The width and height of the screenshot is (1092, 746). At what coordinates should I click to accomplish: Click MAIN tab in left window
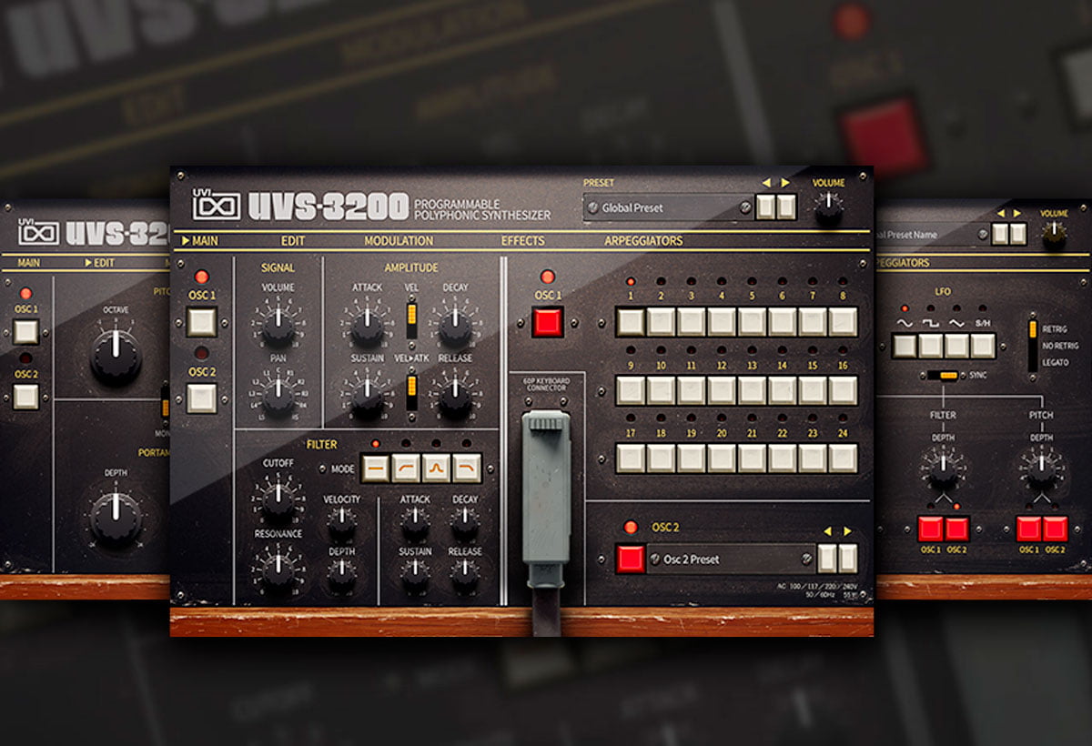[28, 263]
